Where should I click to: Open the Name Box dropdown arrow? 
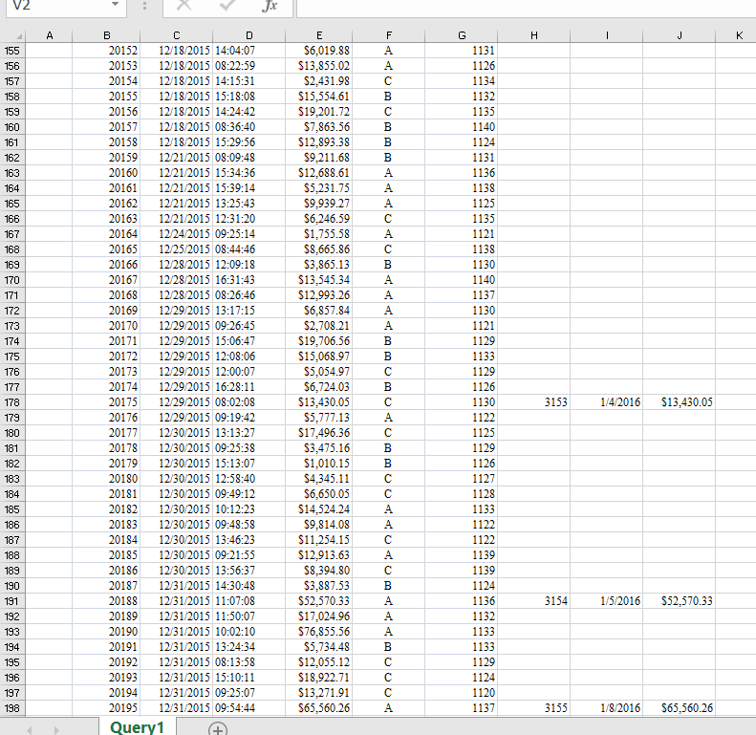pos(115,5)
